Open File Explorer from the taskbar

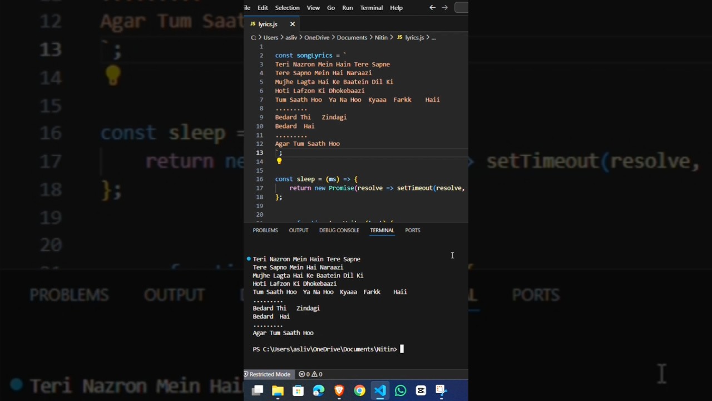point(278,391)
